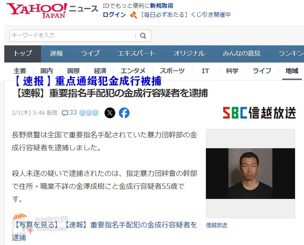This screenshot has height=245, width=304.
Task: Click the 信越放送 caption link
Action: point(217,225)
